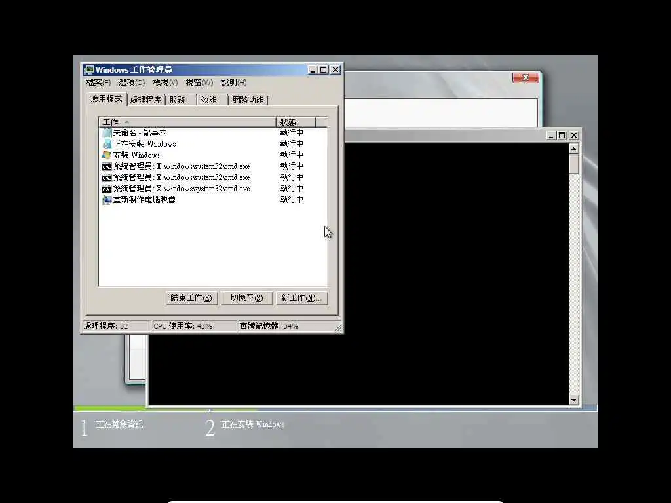The width and height of the screenshot is (671, 503).
Task: Maximize the Task Manager window
Action: click(x=324, y=69)
